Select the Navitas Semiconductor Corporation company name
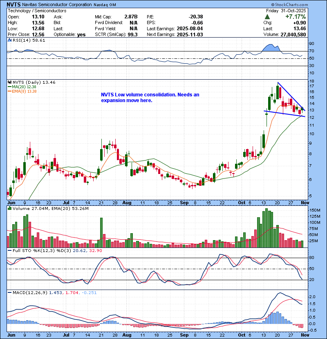Viewport: 327px width, 339px height. [x=57, y=4]
